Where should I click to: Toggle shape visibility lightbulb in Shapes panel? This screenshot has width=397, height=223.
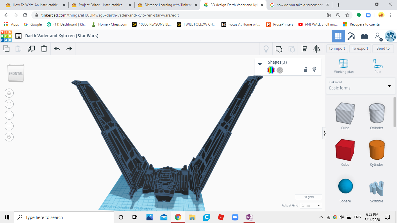tap(314, 69)
